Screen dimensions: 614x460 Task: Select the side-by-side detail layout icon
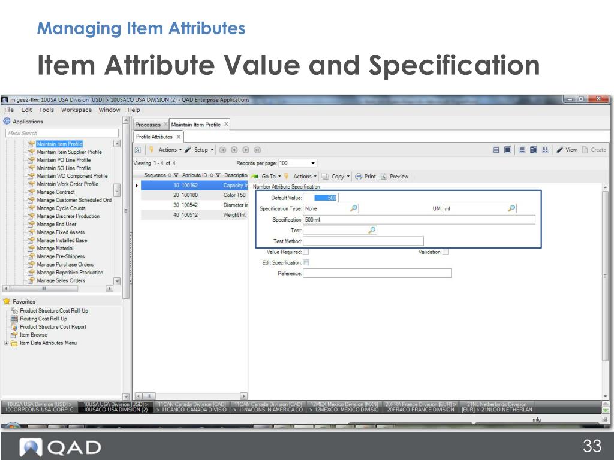click(x=533, y=150)
